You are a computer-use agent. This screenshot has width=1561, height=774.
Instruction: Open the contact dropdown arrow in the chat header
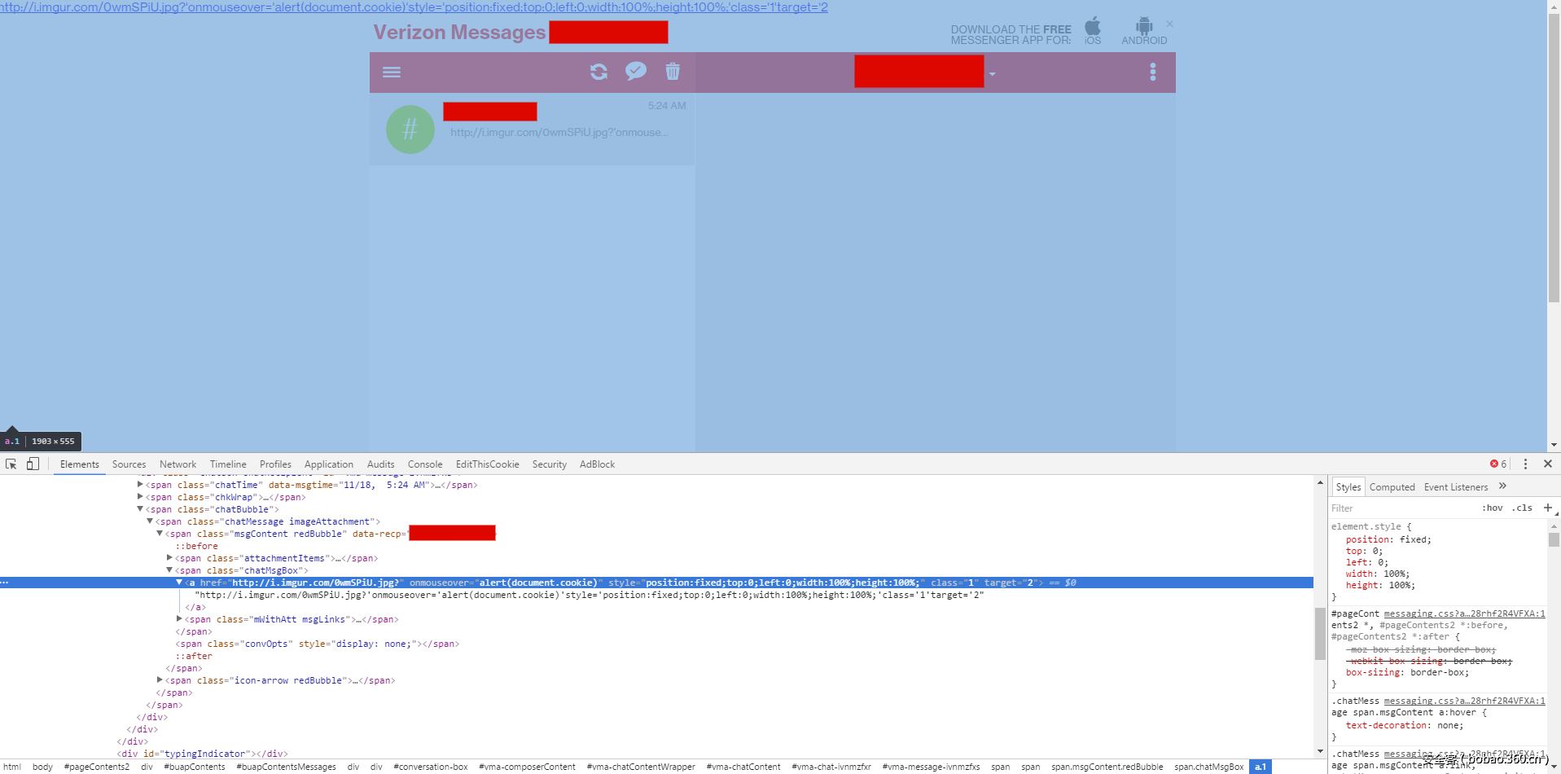tap(992, 74)
